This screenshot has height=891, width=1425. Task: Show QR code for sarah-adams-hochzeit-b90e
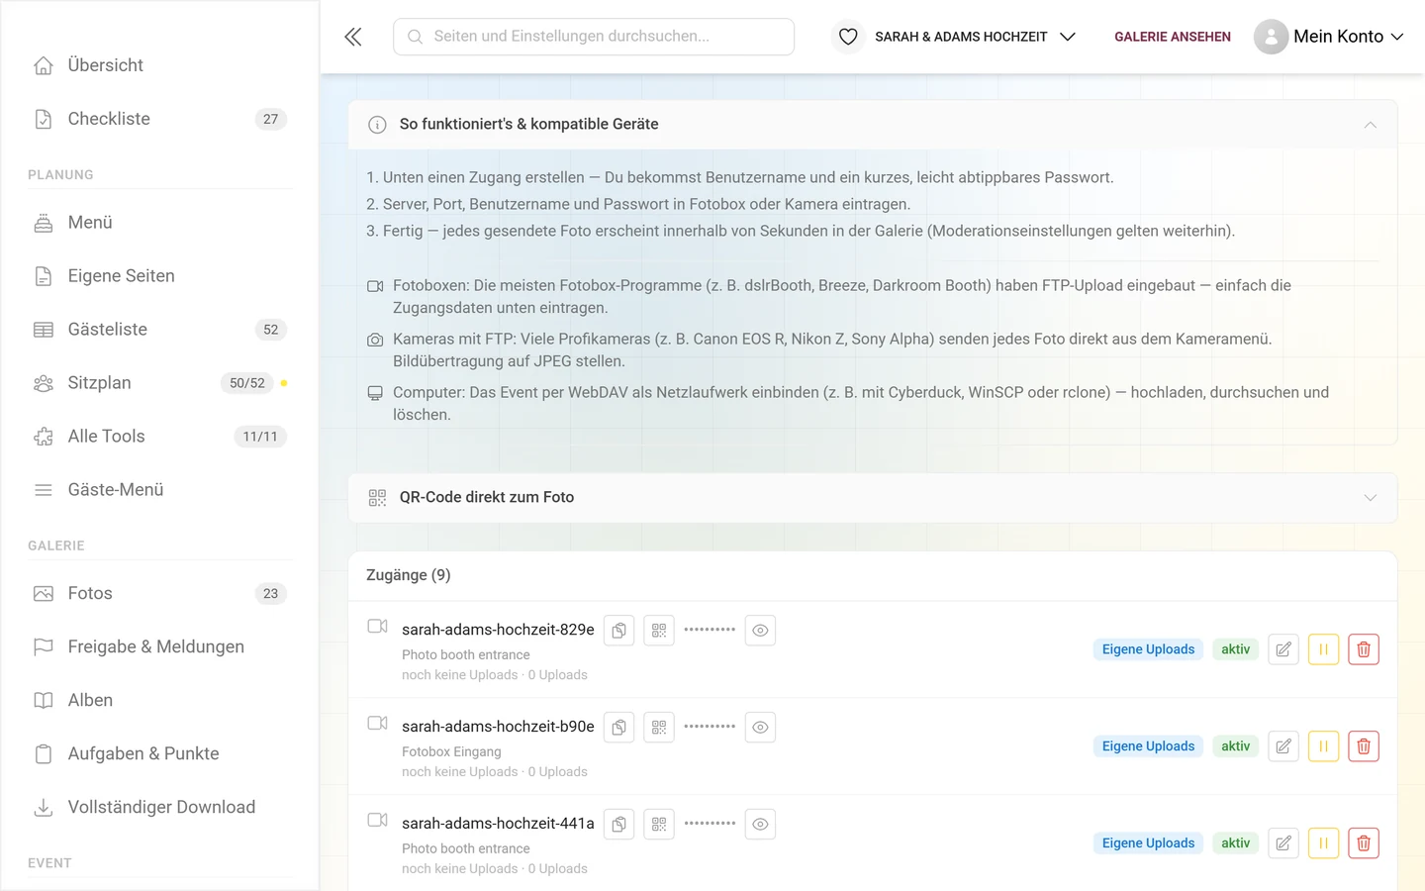[659, 728]
